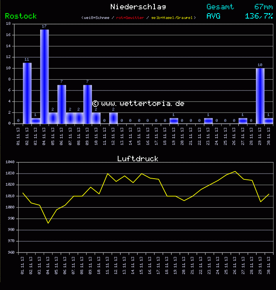276x290 pixels.
Task: Click the 09.11.13 bar showing 7
Action: [88, 104]
